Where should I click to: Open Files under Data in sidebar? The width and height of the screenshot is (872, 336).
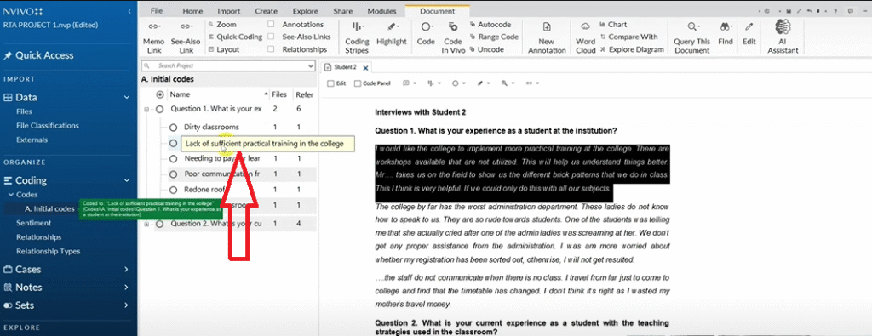point(24,111)
